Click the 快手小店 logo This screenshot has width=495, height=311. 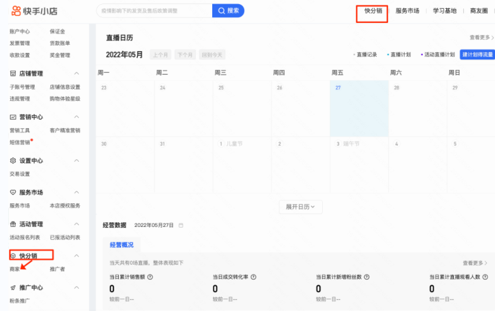[x=35, y=11]
